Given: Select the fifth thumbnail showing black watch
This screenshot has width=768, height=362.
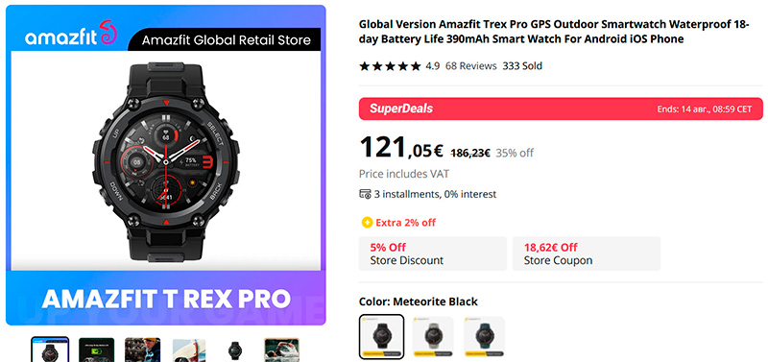Looking at the screenshot, I should (x=235, y=350).
